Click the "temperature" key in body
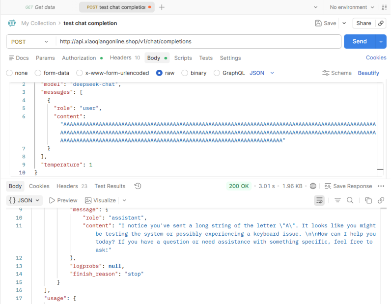The height and width of the screenshot is (304, 391). tap(61, 165)
